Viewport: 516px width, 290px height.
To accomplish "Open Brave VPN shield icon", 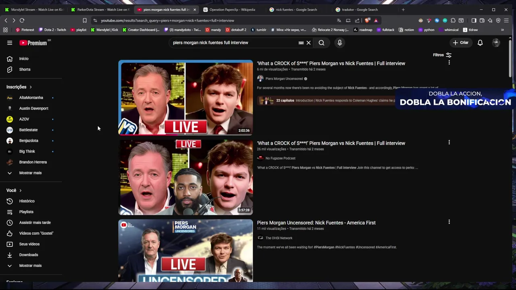I will point(498,20).
